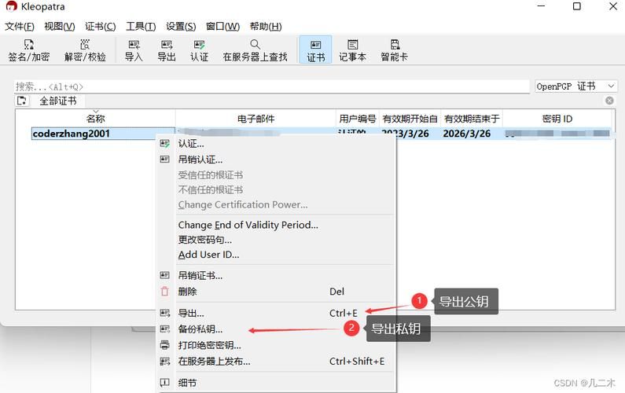Open the 设置(S) menu
Screen dimensions: 625x393
(x=181, y=26)
